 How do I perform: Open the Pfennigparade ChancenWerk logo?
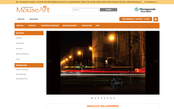click(x=145, y=10)
